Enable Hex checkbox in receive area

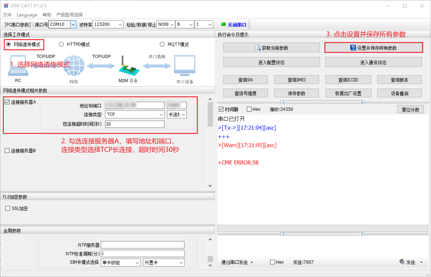pos(249,109)
